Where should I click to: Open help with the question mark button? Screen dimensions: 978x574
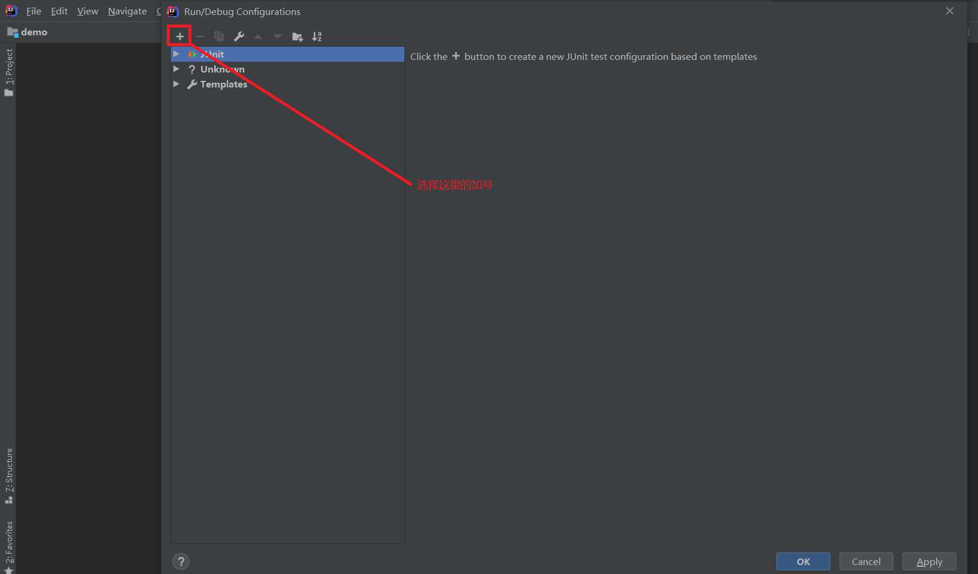tap(181, 561)
